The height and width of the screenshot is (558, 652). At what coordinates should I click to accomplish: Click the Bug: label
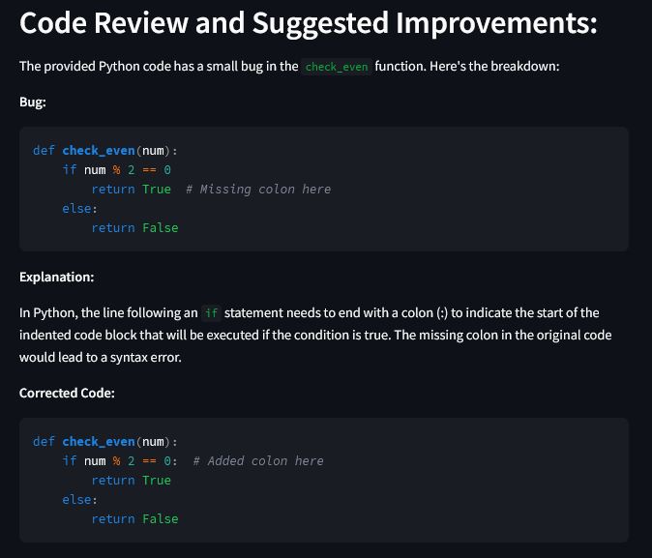33,102
